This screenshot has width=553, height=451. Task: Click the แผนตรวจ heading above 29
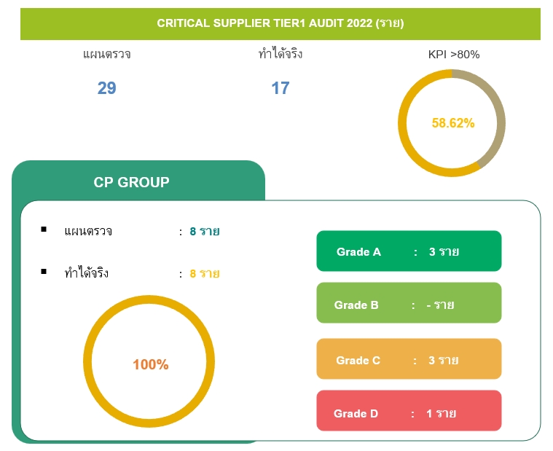107,55
